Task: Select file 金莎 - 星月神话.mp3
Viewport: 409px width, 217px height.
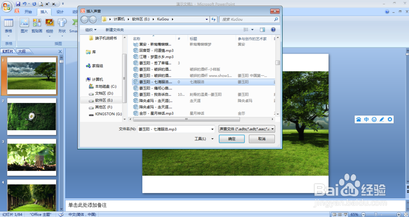Action: pyautogui.click(x=153, y=113)
